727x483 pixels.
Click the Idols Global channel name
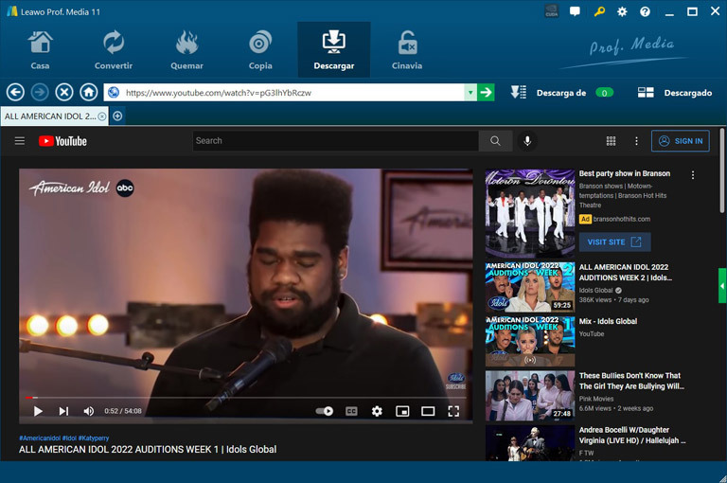pyautogui.click(x=595, y=291)
